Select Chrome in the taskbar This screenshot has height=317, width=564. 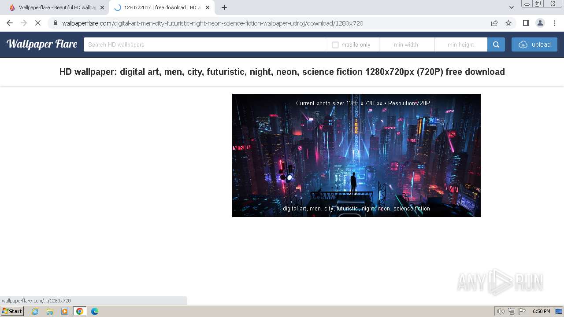click(80, 311)
